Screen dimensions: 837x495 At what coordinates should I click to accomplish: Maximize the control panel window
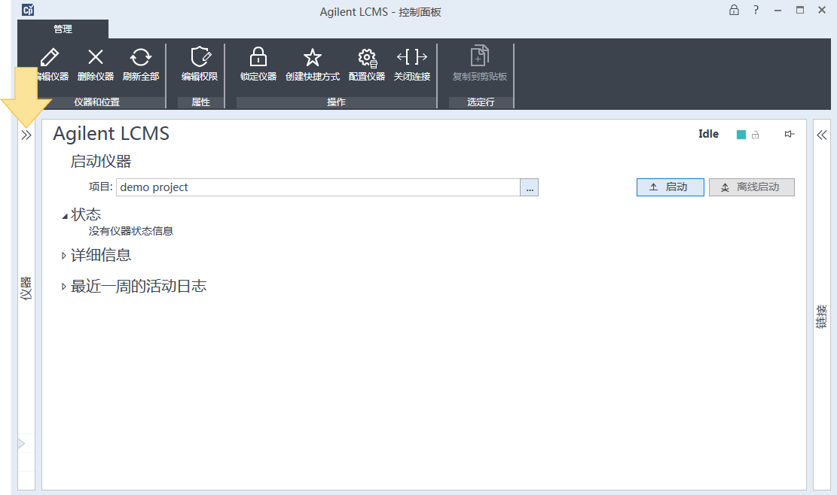coord(799,10)
